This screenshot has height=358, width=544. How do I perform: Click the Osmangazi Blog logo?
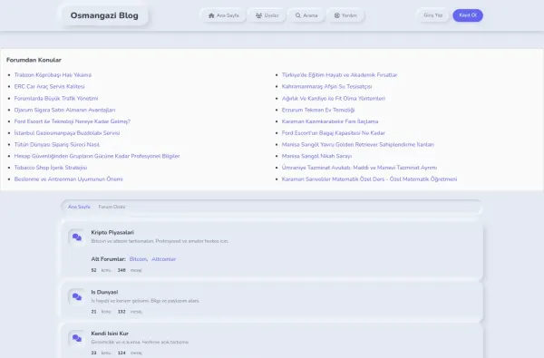point(104,15)
